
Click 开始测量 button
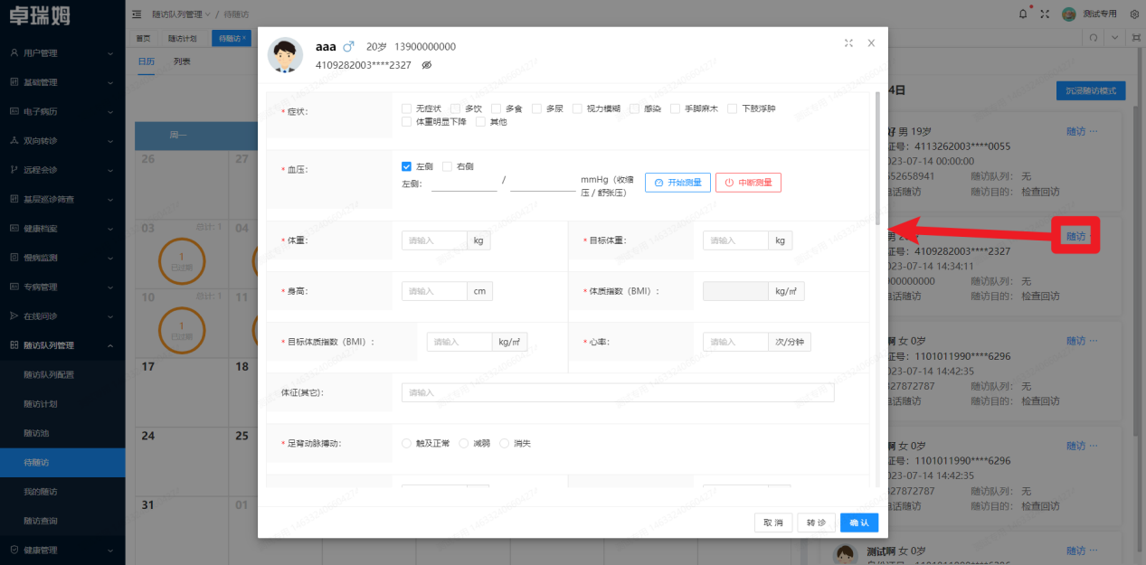click(677, 183)
